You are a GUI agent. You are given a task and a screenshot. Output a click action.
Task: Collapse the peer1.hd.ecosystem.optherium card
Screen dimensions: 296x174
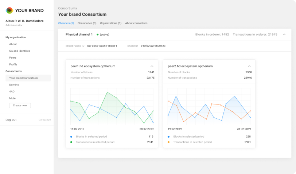pyautogui.click(x=152, y=66)
